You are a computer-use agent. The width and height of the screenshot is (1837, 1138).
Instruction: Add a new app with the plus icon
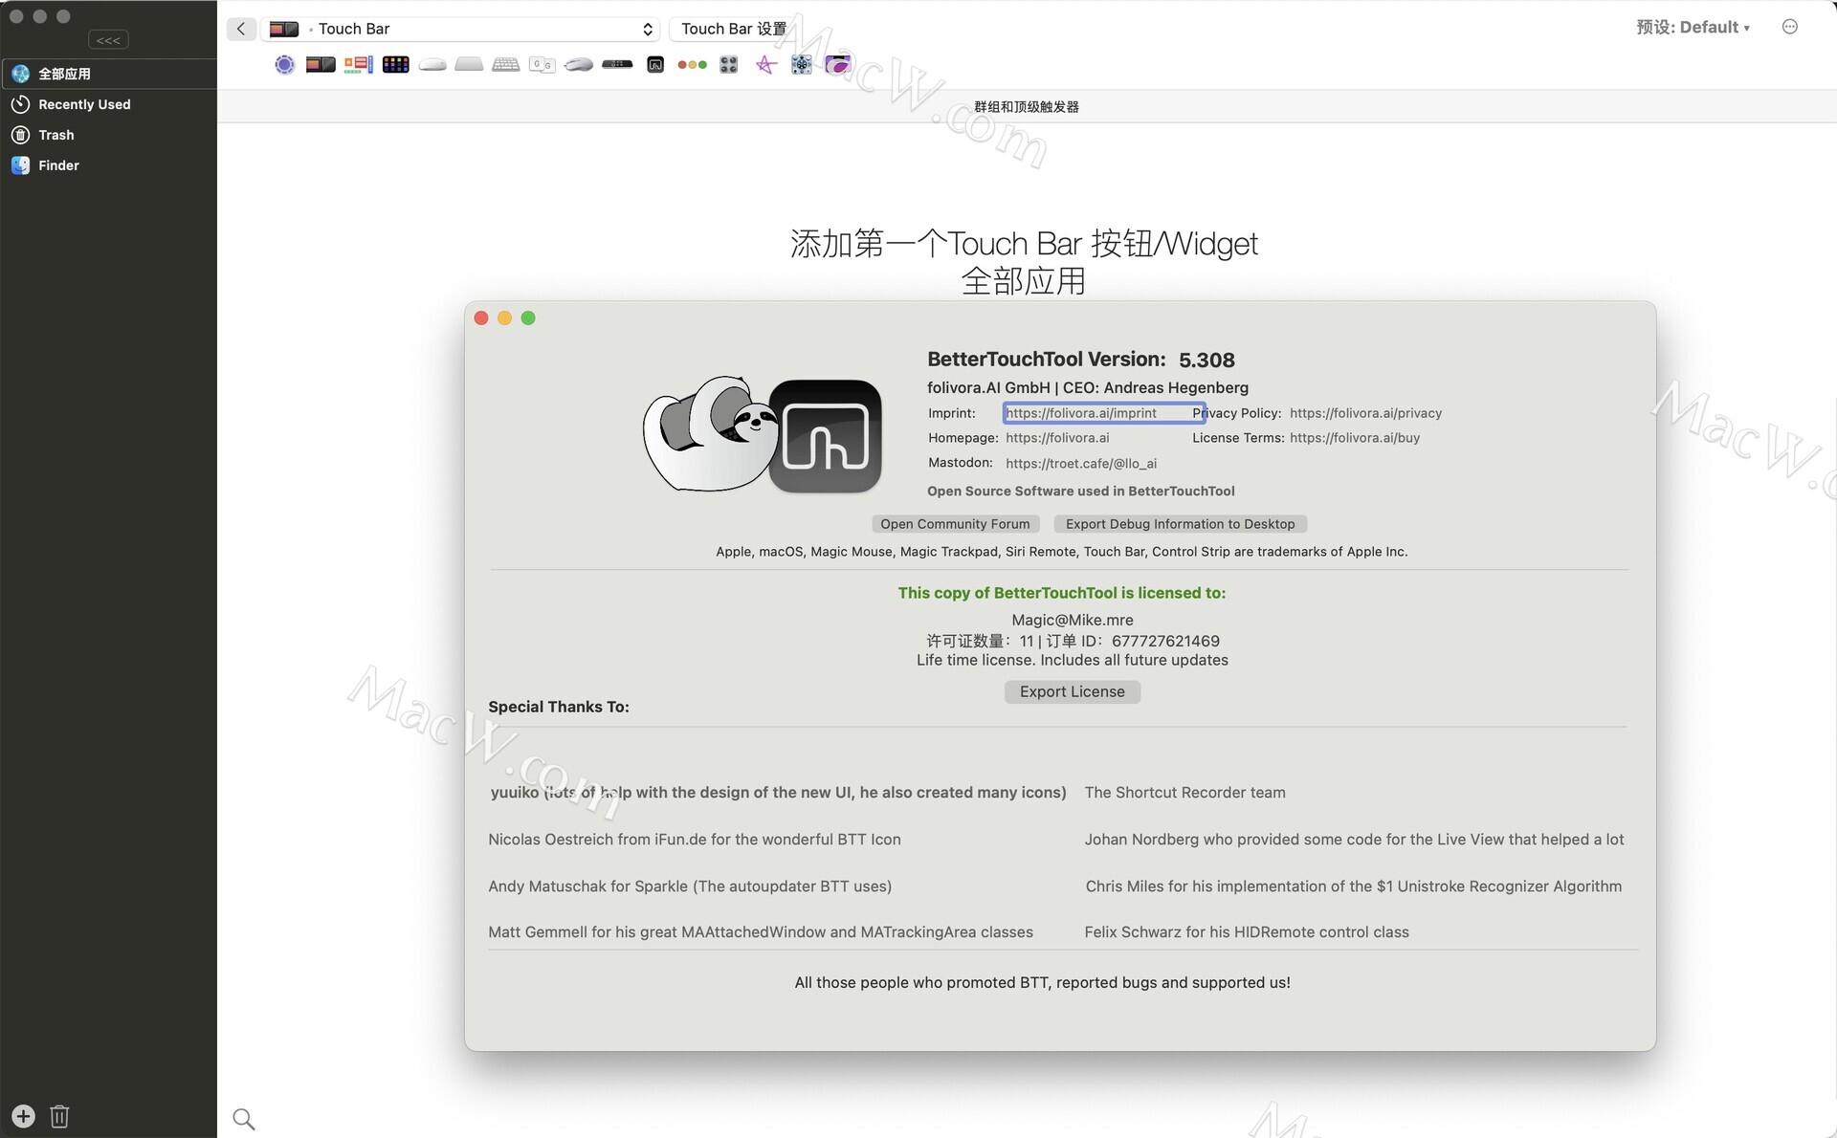pyautogui.click(x=23, y=1116)
